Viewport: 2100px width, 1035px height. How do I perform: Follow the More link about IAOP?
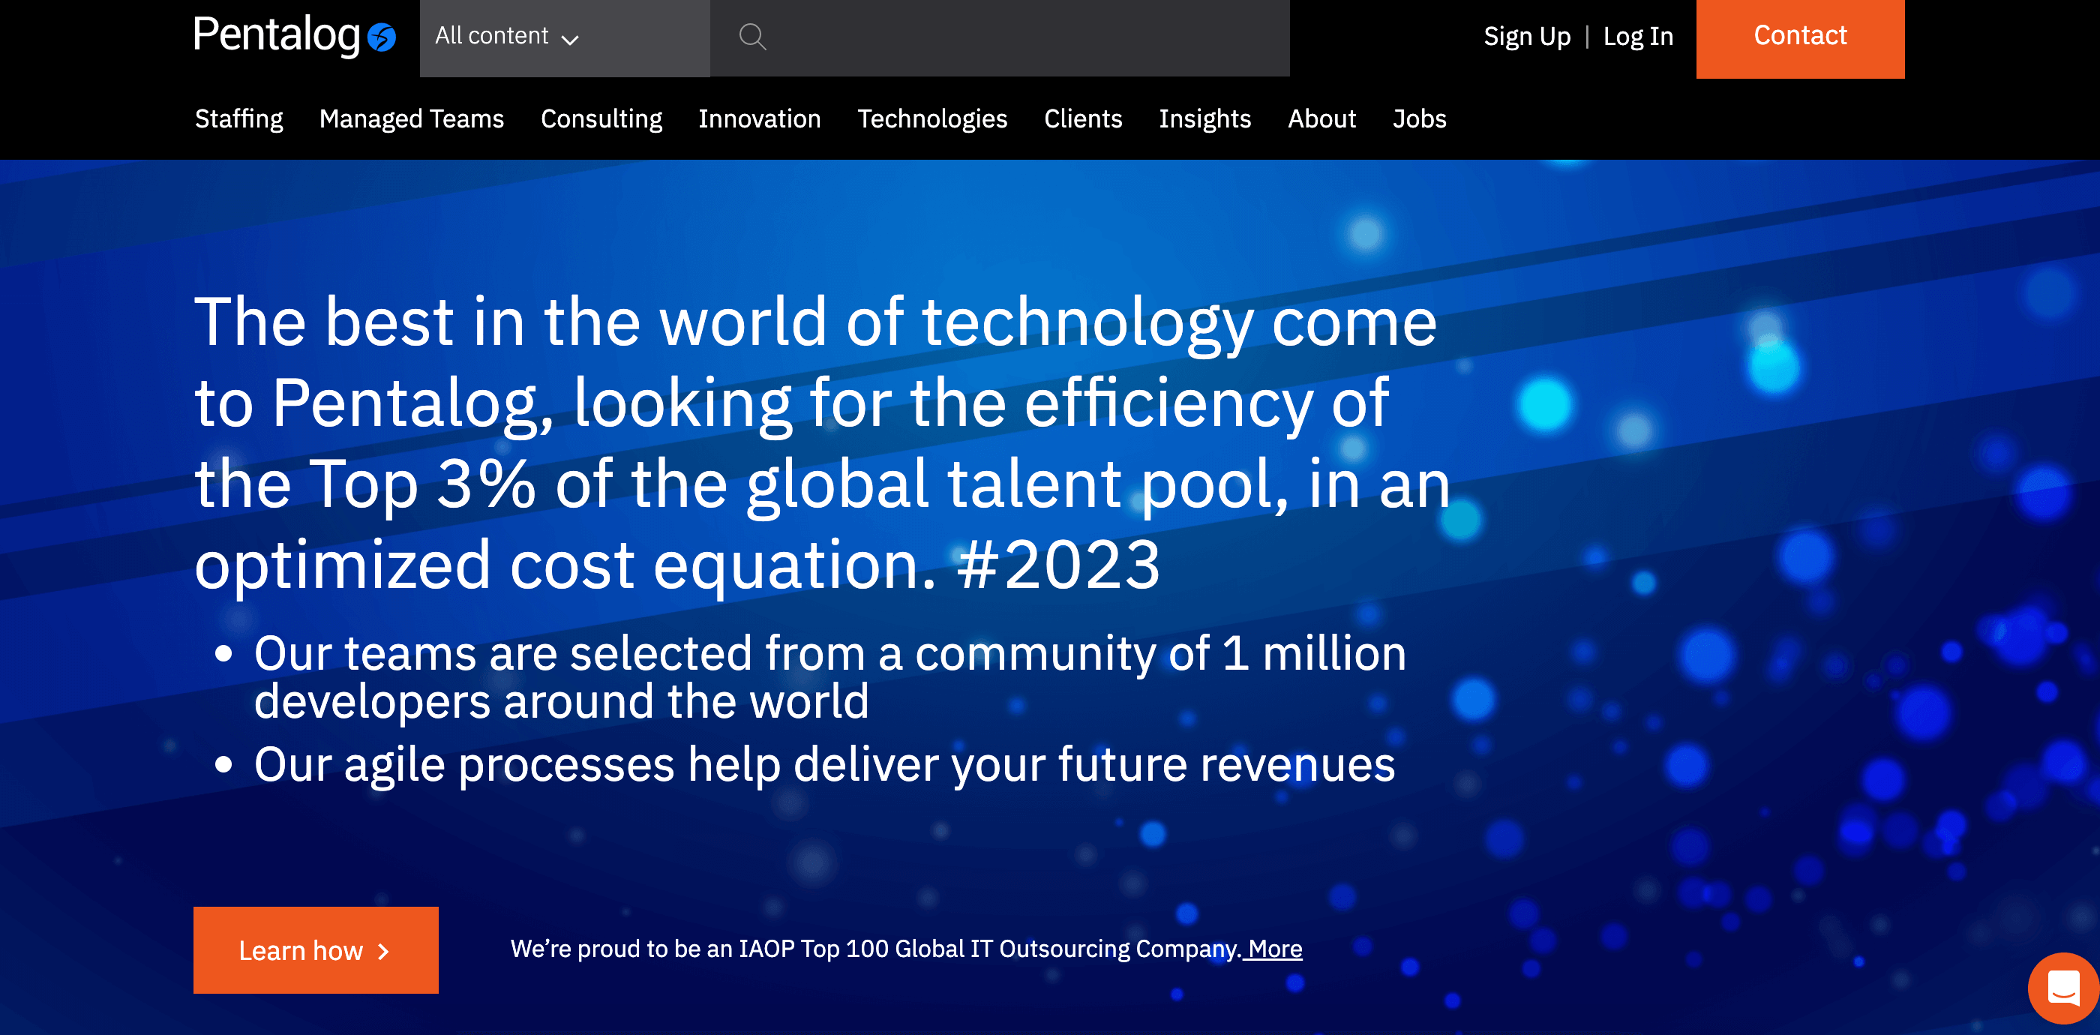(x=1275, y=949)
